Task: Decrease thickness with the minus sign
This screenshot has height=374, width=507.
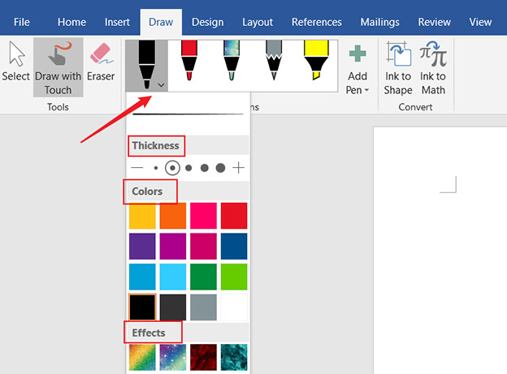Action: click(x=137, y=168)
